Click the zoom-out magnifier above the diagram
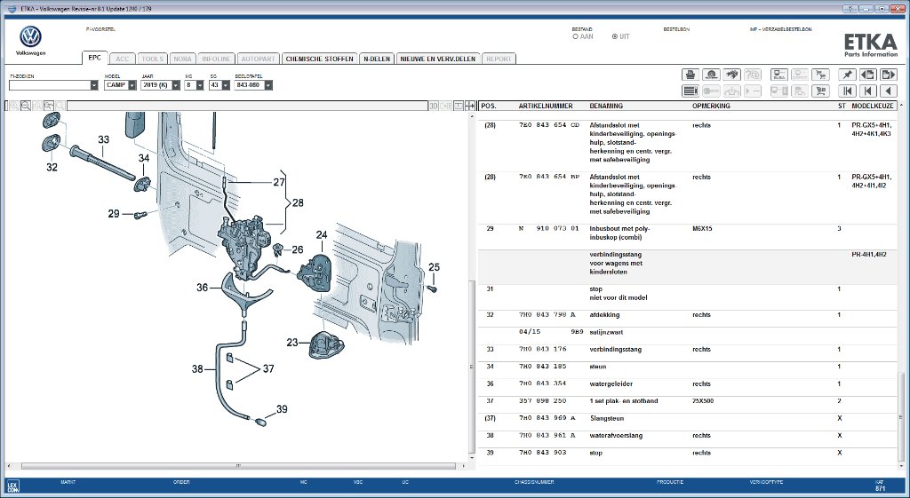The height and width of the screenshot is (498, 910). tap(26, 106)
